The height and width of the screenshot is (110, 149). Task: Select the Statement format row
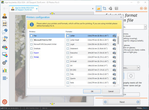tap(91, 49)
